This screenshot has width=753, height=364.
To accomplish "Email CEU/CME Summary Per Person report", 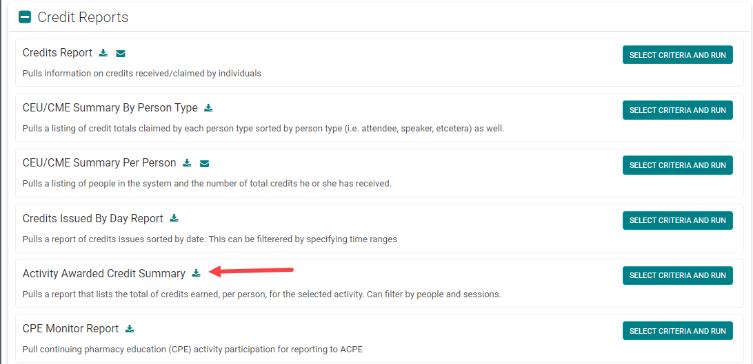I will point(204,163).
